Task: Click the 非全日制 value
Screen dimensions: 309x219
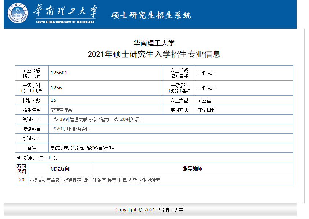Action: [207, 110]
